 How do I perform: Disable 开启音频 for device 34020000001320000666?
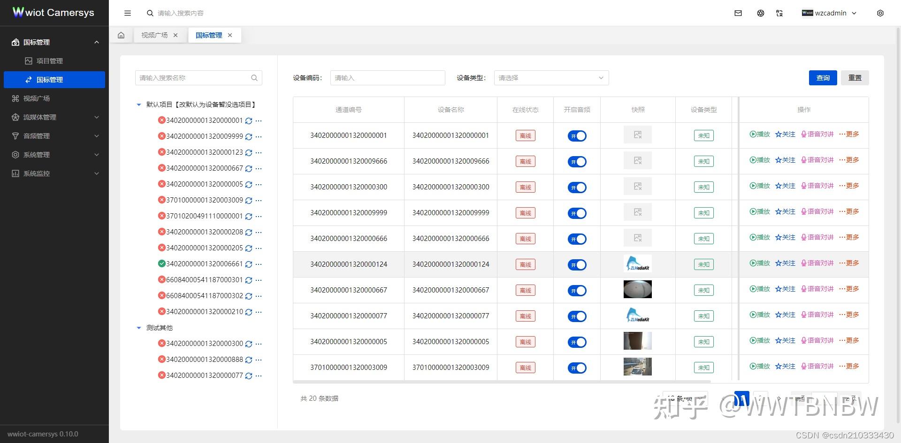tap(577, 239)
